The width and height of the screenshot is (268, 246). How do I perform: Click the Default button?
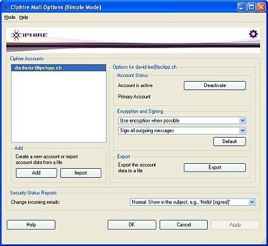(230, 141)
